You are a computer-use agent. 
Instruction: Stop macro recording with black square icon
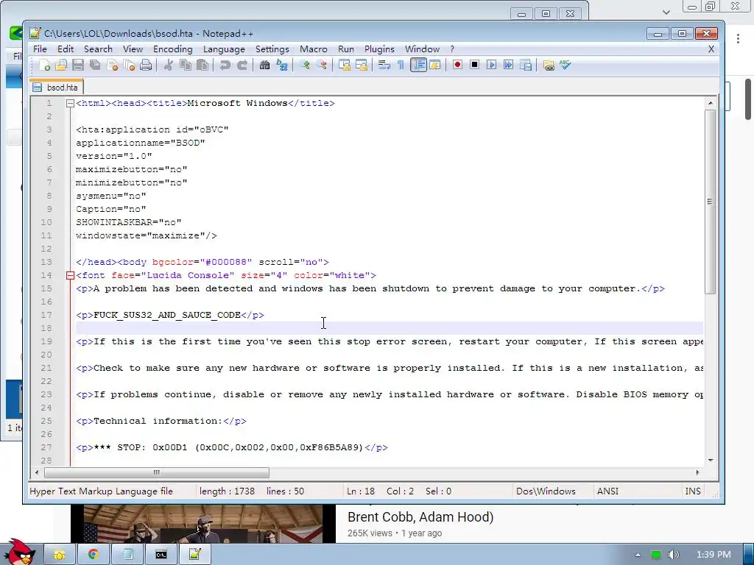pos(475,65)
